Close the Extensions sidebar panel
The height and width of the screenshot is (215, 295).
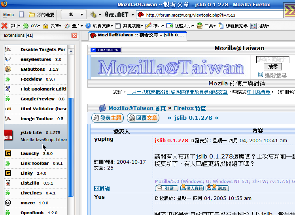pos(74,36)
